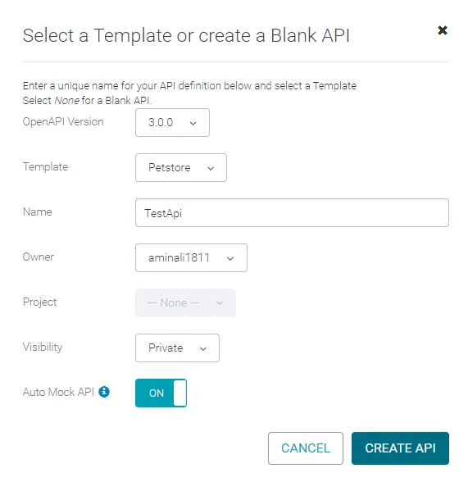Viewport: 468px width, 491px height.
Task: Click the chevron beside version 3.0.0
Action: pyautogui.click(x=193, y=124)
